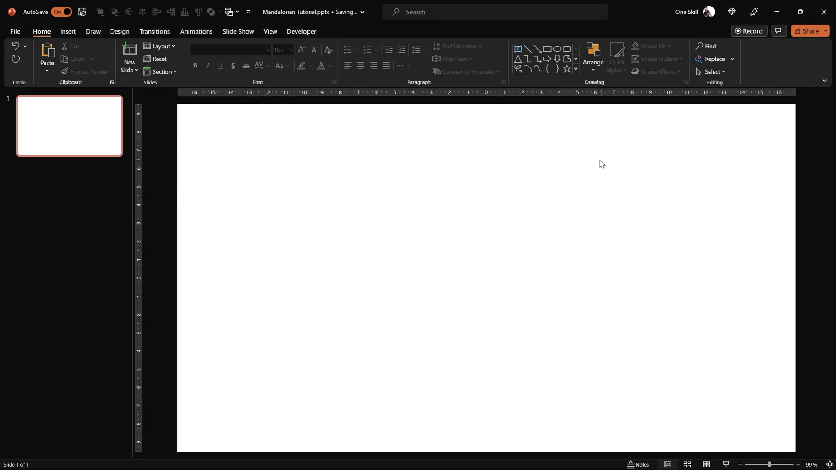The width and height of the screenshot is (836, 470).
Task: Select the Oval shape
Action: point(557,49)
